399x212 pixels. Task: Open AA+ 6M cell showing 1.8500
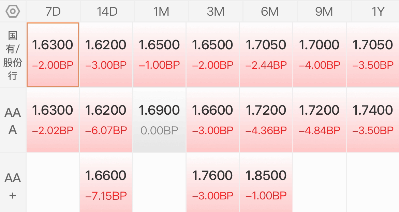click(x=266, y=183)
